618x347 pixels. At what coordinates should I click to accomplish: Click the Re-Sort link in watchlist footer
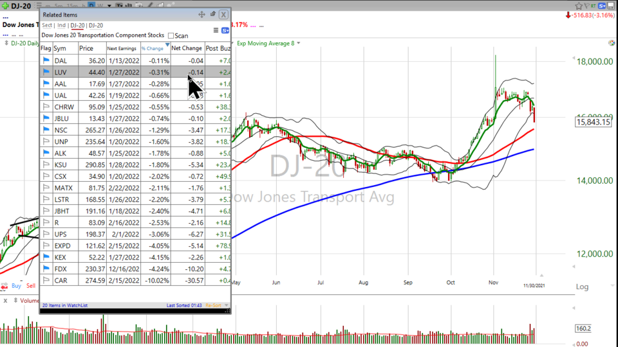point(212,305)
